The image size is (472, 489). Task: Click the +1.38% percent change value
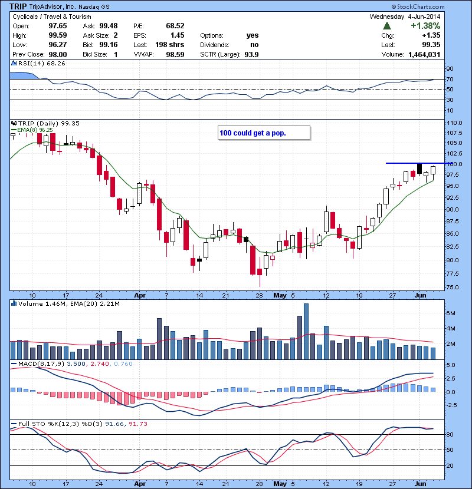click(x=425, y=25)
